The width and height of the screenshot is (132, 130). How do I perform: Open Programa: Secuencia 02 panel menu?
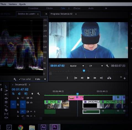point(76,14)
